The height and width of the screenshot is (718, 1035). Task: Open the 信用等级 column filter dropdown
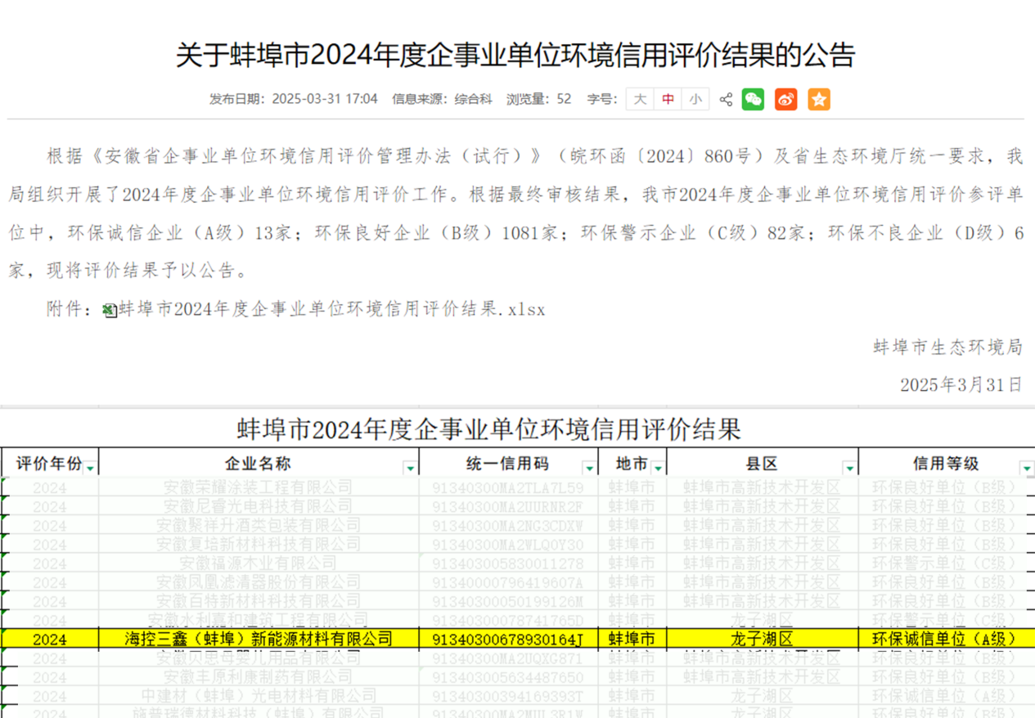(1025, 466)
